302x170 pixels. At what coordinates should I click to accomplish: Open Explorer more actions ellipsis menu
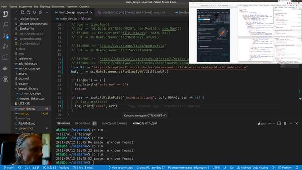click(46, 12)
